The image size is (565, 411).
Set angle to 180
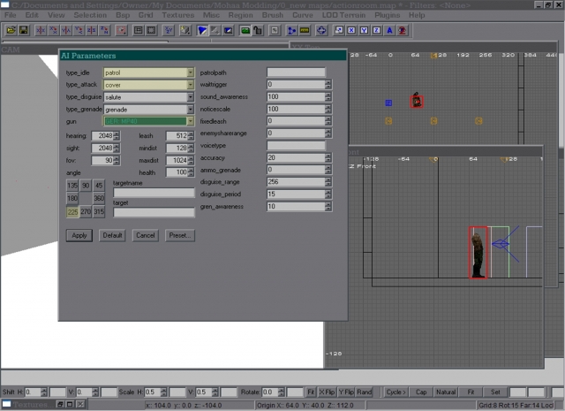point(72,198)
